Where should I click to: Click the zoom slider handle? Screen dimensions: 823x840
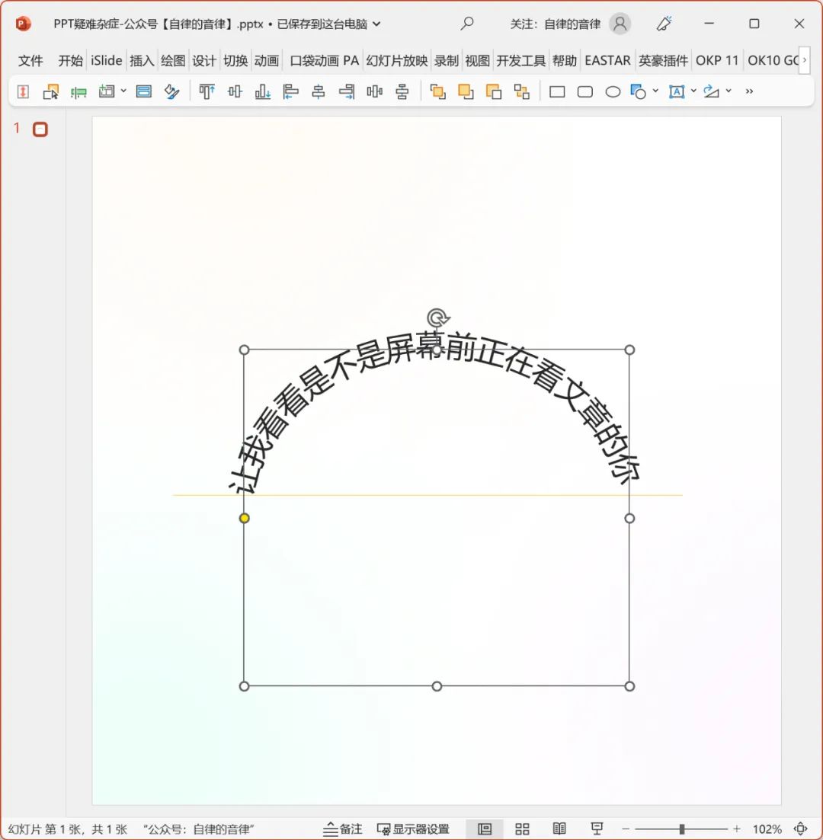[682, 829]
